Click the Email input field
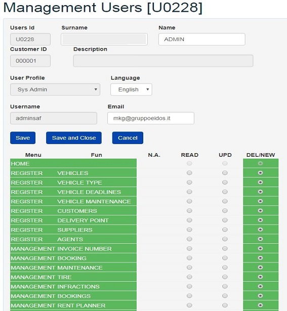 tap(151, 118)
